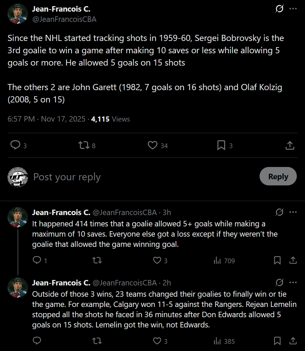Open more options on the 3h reply
The height and width of the screenshot is (351, 305).
[x=293, y=212]
